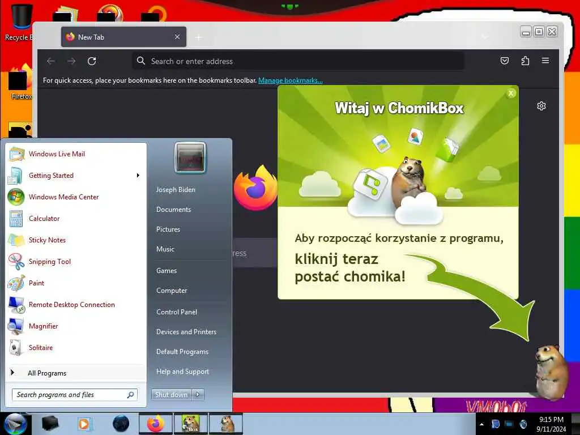Click the hamster character on the desktop
Image resolution: width=580 pixels, height=435 pixels.
click(x=551, y=372)
